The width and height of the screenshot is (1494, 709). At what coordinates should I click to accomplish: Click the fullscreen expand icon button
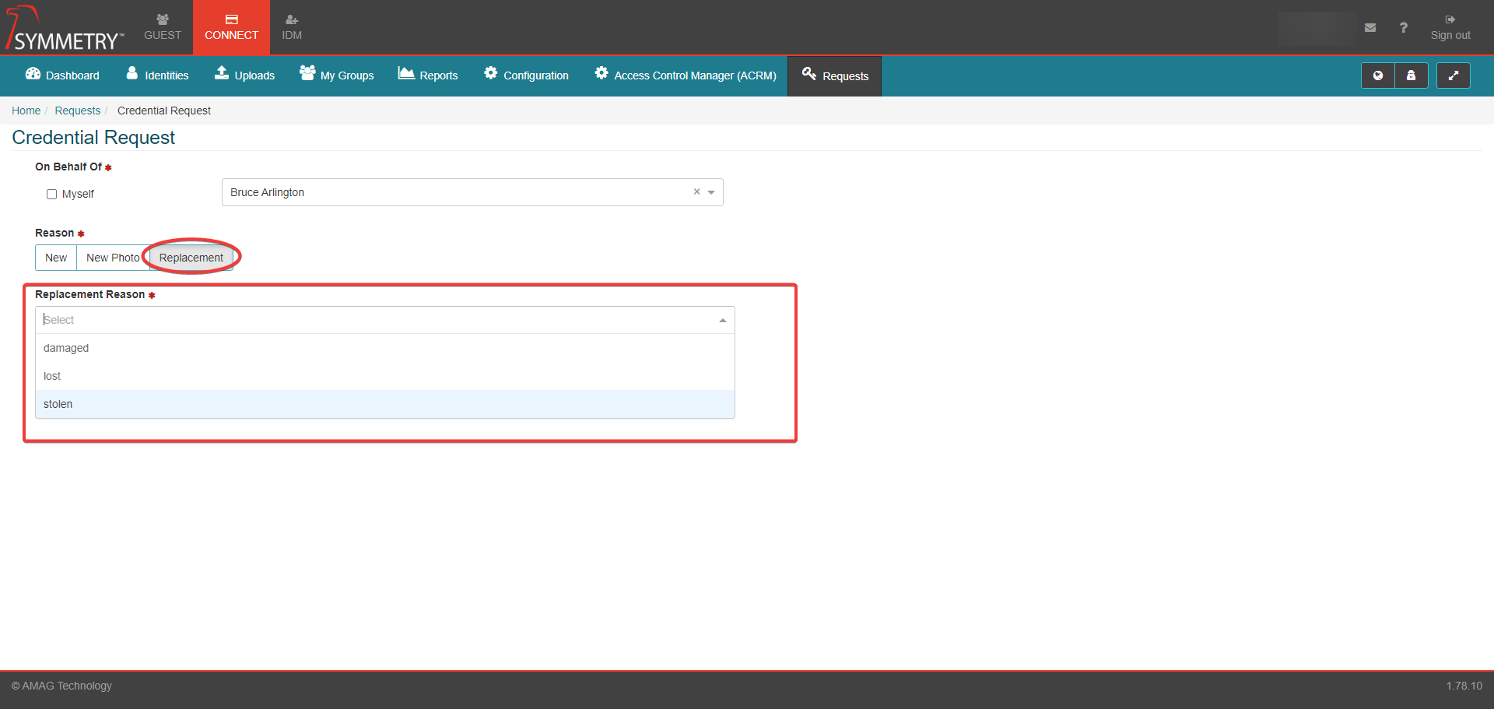click(1453, 75)
